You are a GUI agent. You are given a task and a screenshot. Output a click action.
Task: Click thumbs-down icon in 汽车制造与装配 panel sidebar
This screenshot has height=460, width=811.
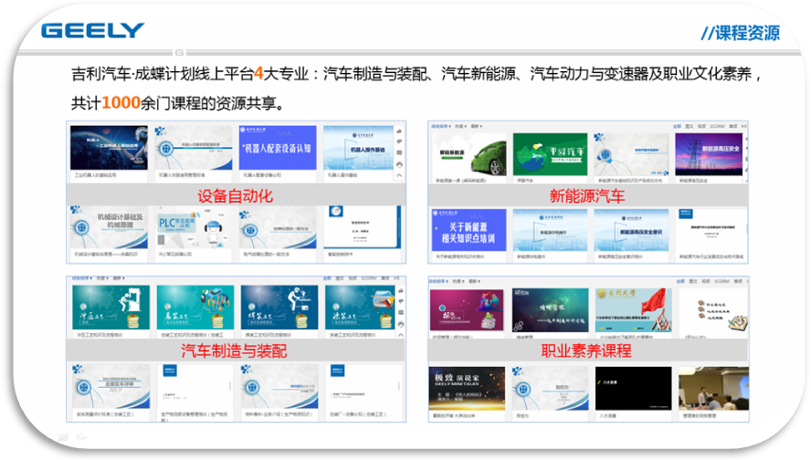tap(401, 301)
